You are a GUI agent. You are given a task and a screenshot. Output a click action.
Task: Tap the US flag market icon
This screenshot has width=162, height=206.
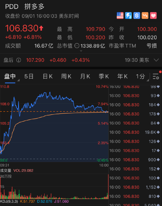pyautogui.click(x=120, y=16)
